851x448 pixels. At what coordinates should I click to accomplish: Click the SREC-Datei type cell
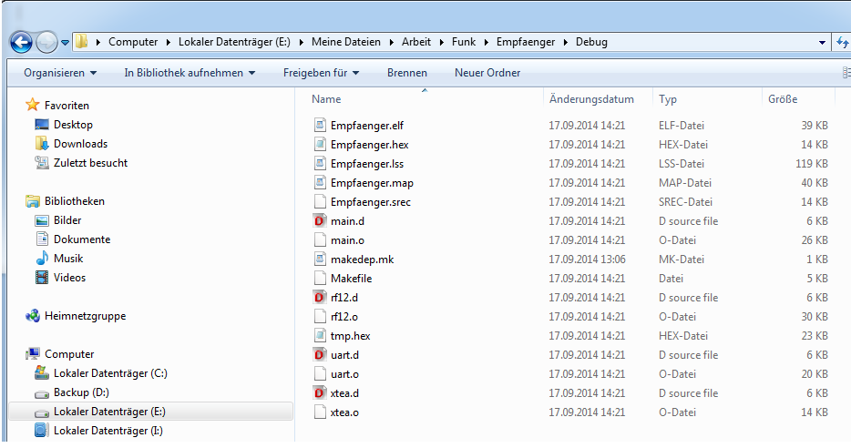click(685, 202)
